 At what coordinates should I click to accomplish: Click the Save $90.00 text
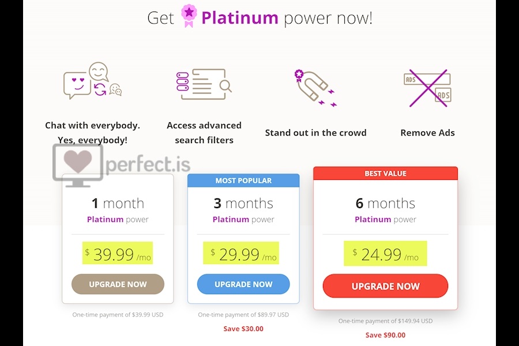pyautogui.click(x=385, y=335)
